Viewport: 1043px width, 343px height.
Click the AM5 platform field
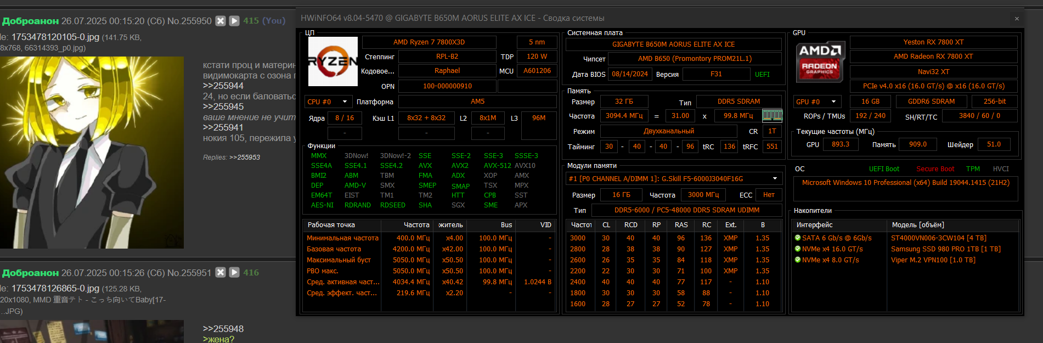(x=477, y=102)
